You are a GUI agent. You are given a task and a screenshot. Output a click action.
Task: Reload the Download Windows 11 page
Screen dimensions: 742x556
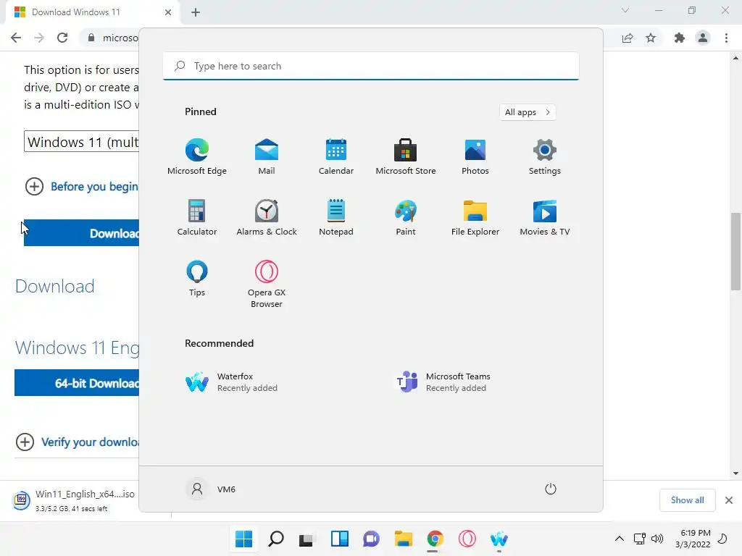(x=62, y=38)
